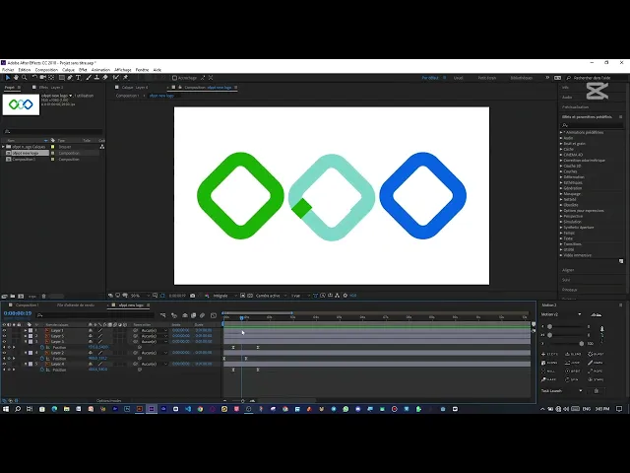630x473 pixels.
Task: Click the Rechercher dans l'aide search field
Action: 597,78
